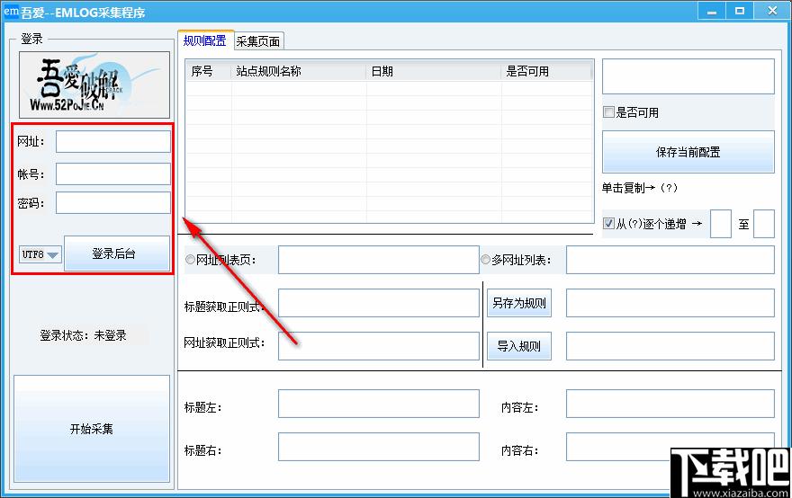Click the em application icon in title bar
This screenshot has width=792, height=498.
tap(11, 11)
